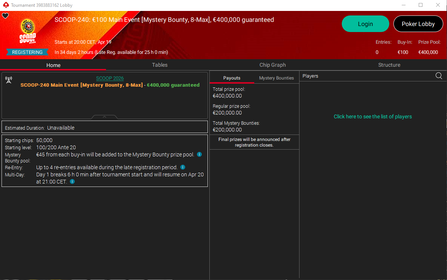Click the broadcast antenna icon
The width and height of the screenshot is (447, 280).
pos(9,80)
